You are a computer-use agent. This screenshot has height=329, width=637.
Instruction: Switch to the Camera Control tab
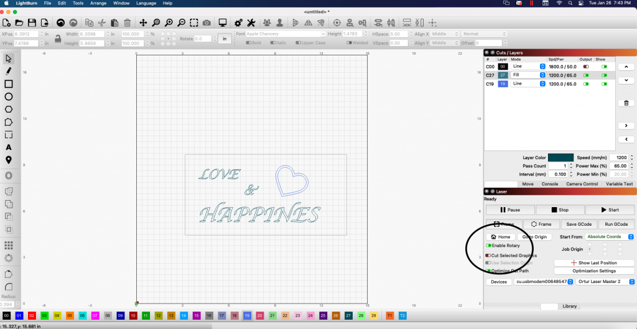[582, 184]
